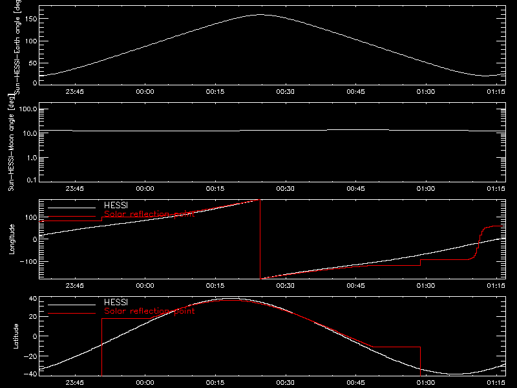Click the 00:30 time label under the Latitude plot
This screenshot has height=388, width=517.
click(x=285, y=383)
